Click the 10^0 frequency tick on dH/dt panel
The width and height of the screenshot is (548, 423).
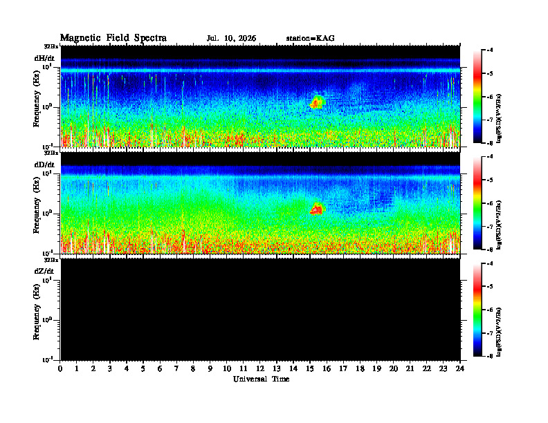tap(47, 106)
